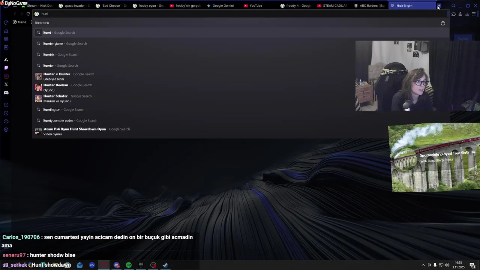Image resolution: width=480 pixels, height=270 pixels.
Task: Open a new browser tab
Action: 439,6
